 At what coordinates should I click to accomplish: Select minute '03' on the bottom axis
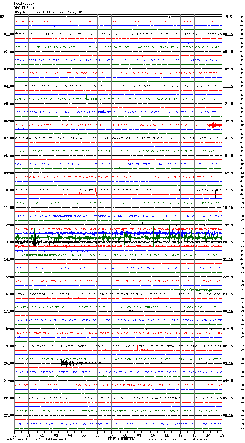click(x=56, y=435)
